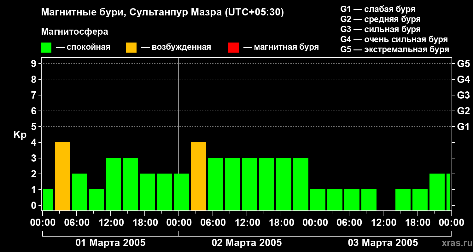Click the 02 Марта green bar starting at 18:00
473x252 pixels.
click(284, 184)
